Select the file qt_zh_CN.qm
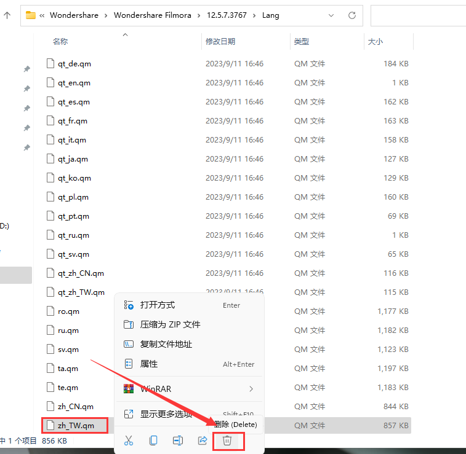Viewport: 466px width, 454px height. pyautogui.click(x=81, y=273)
